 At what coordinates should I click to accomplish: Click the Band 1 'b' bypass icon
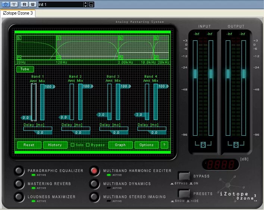pos(19,38)
